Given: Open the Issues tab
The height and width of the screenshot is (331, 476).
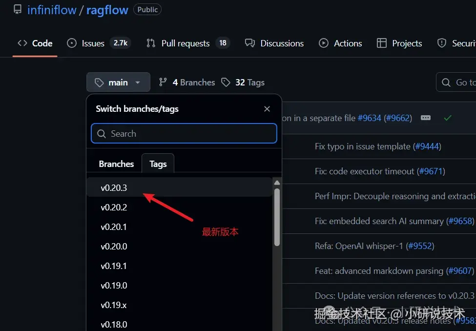Looking at the screenshot, I should (99, 43).
